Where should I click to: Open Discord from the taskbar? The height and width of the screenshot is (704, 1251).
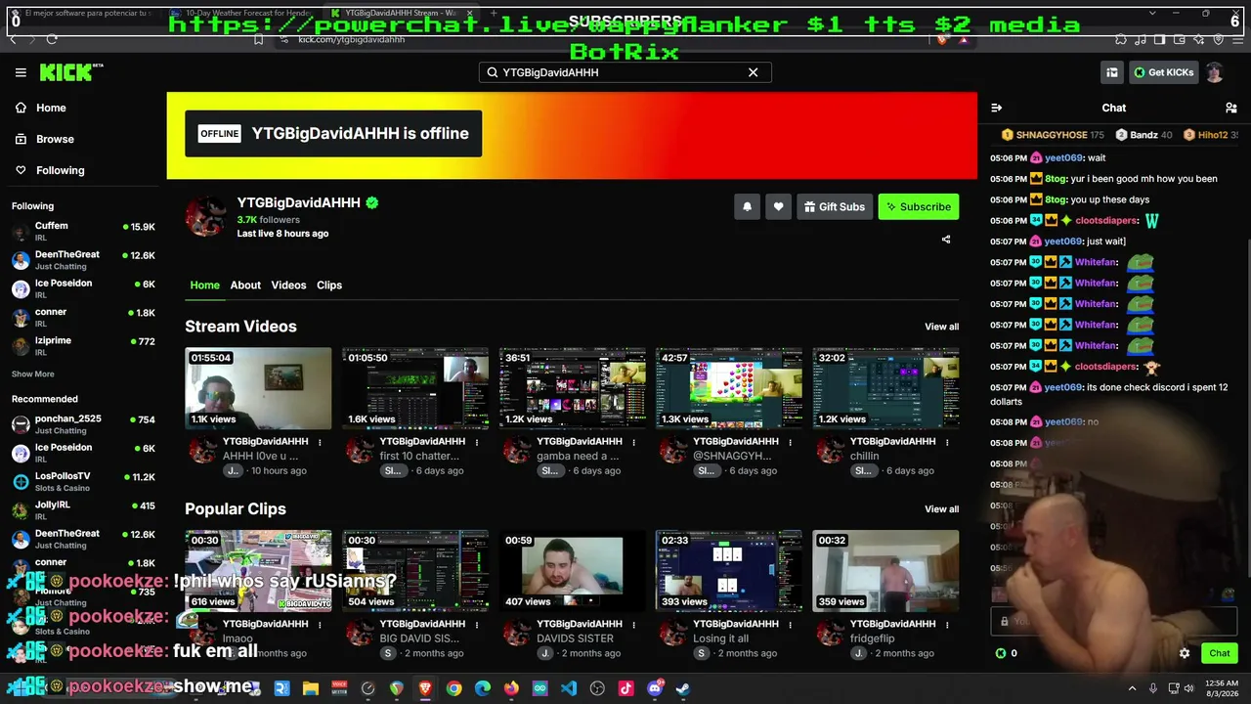tap(655, 688)
